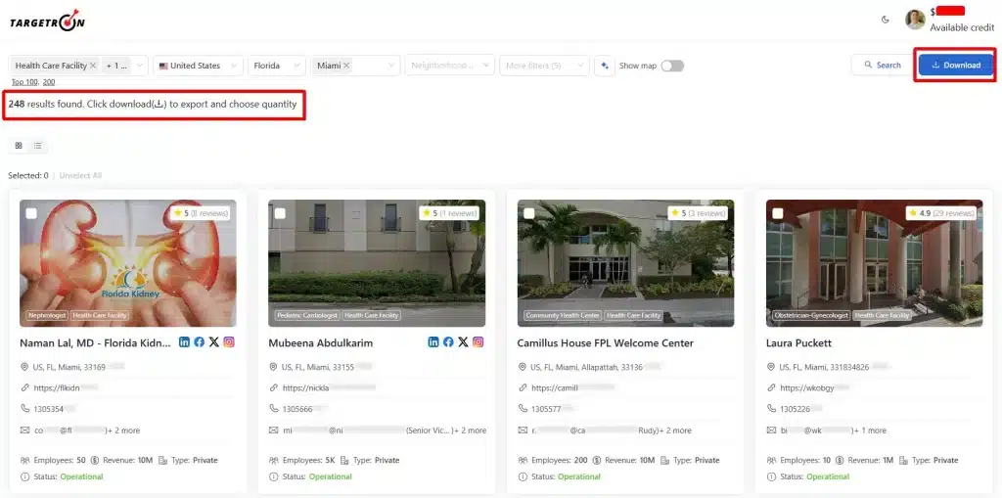Click the 200 quick-select link
The image size is (1002, 498).
pos(49,82)
